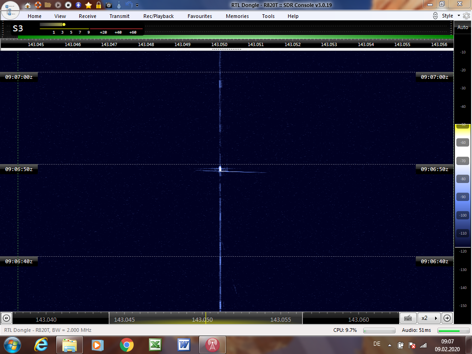Open the Home ribbon tab
Viewport: 472px width, 354px height.
click(35, 16)
